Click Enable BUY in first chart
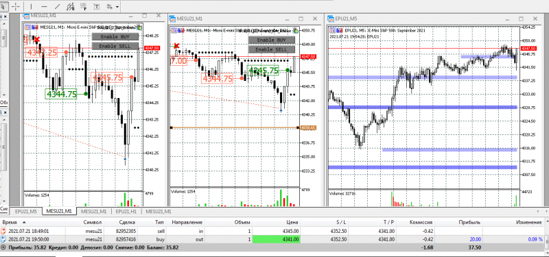 click(x=115, y=36)
